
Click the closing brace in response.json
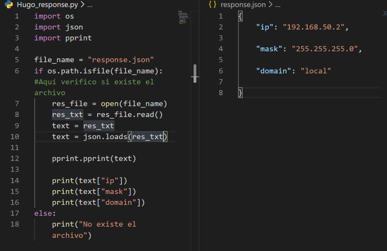click(240, 92)
